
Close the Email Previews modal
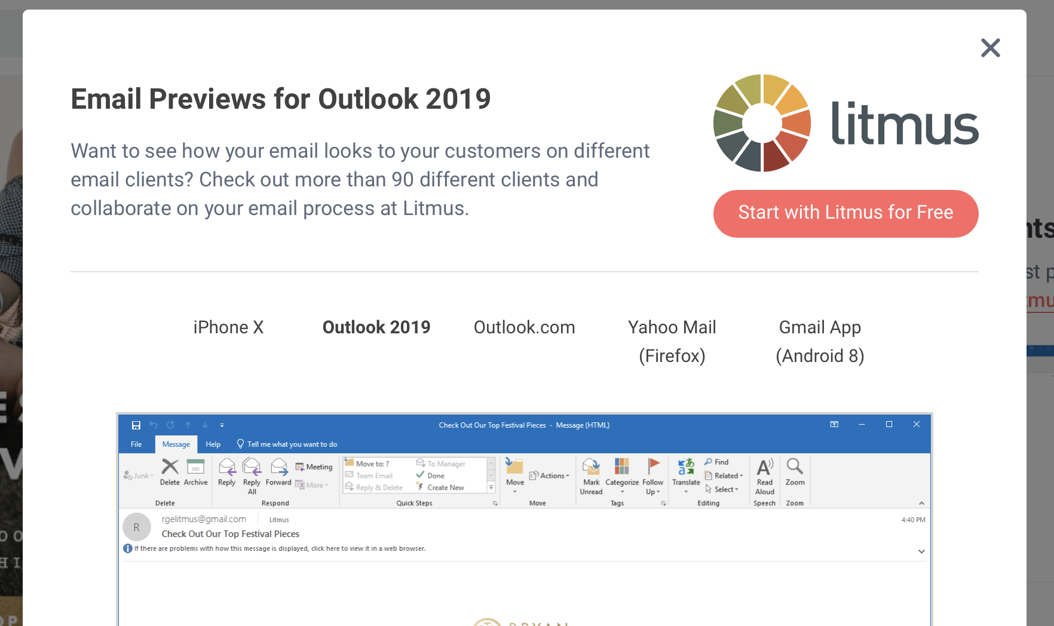coord(990,48)
